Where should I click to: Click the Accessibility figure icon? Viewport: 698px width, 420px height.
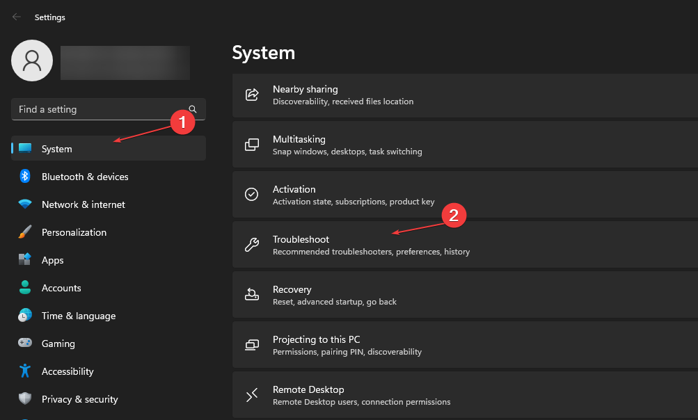pos(25,371)
